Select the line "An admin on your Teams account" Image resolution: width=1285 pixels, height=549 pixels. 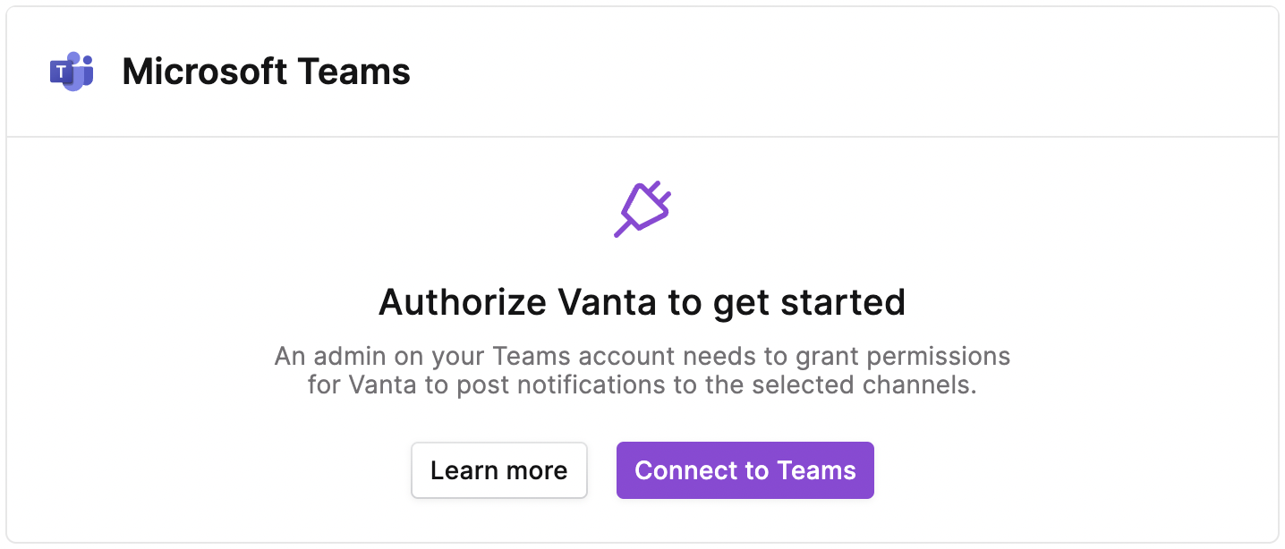[x=473, y=357]
